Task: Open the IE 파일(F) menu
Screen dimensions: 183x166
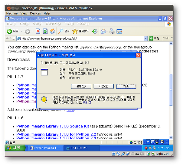Action: [x=11, y=24]
